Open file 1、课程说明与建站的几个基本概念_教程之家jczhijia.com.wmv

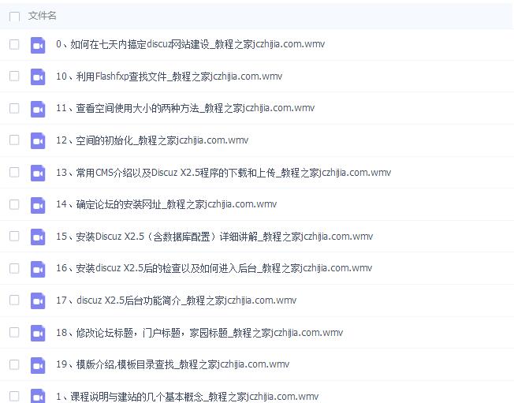[187, 397]
